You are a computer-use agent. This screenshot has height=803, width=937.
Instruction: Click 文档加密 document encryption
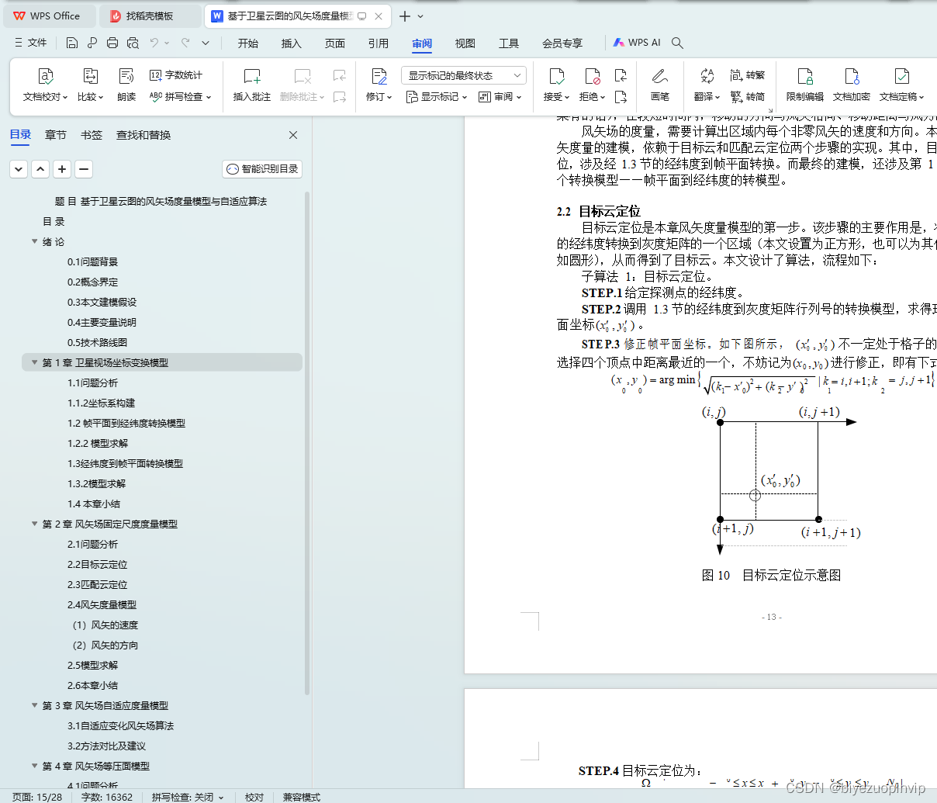click(852, 85)
